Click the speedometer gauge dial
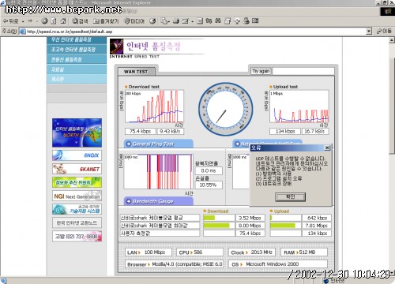The height and width of the screenshot is (284, 395). [225, 110]
